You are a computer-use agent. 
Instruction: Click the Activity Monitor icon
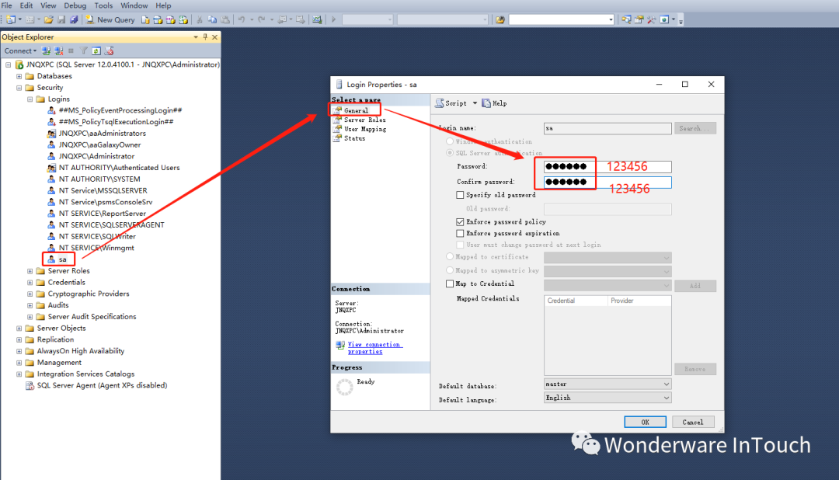[317, 19]
